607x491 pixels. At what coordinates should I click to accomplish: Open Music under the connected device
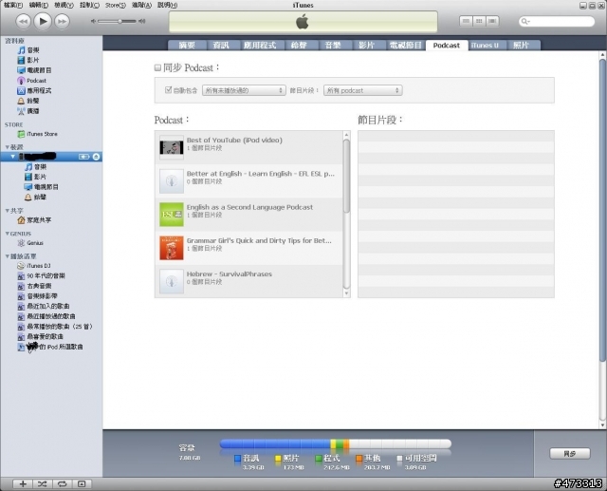[35, 166]
